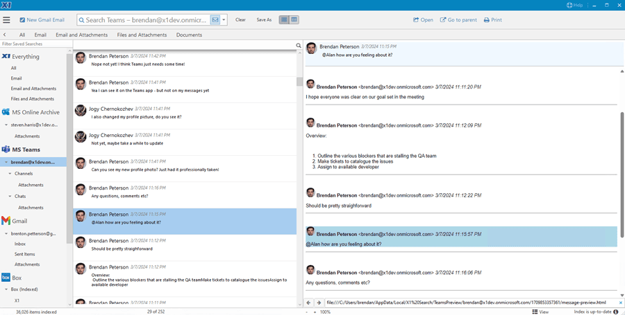Click the envelope icon in search box
Image resolution: width=625 pixels, height=315 pixels.
[215, 20]
